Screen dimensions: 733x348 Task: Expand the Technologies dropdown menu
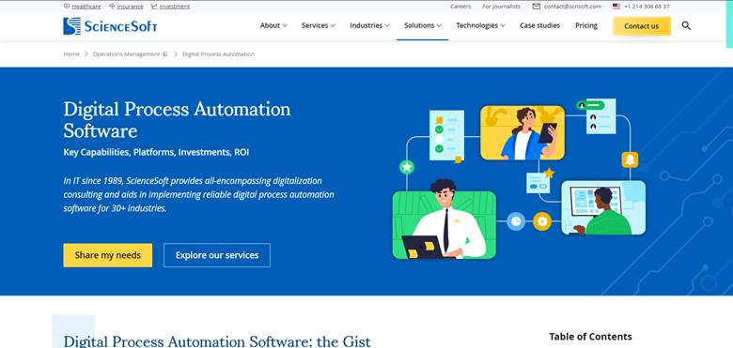(480, 25)
